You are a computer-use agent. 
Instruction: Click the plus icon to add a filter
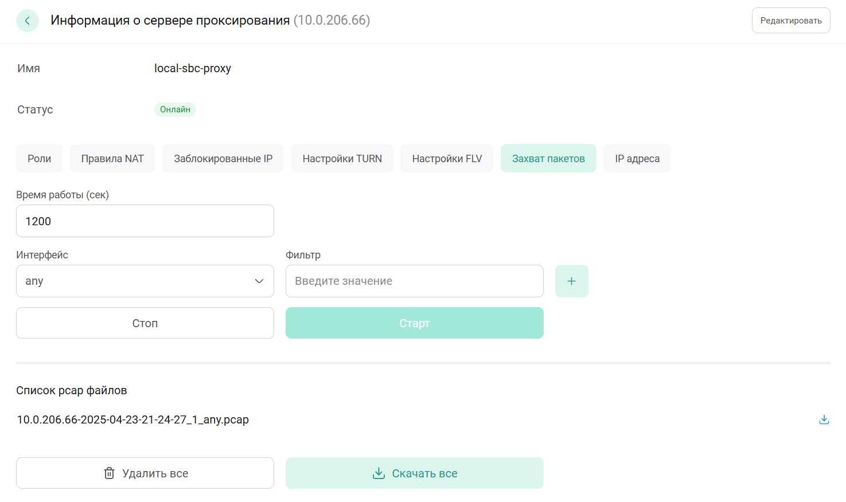(x=571, y=281)
